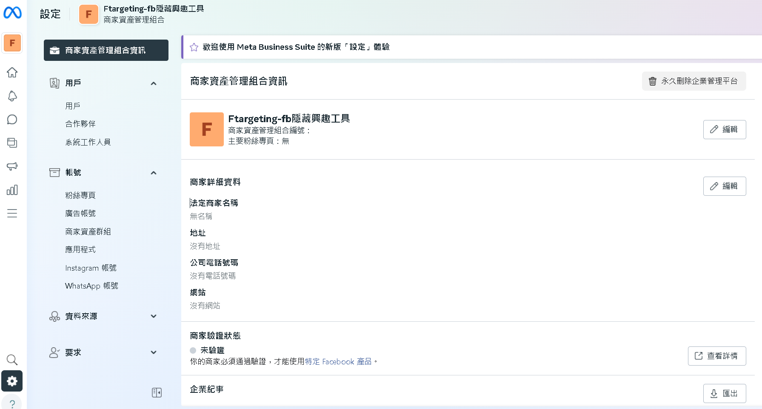The width and height of the screenshot is (762, 409).
Task: Click the 未驗證 status text
Action: tap(212, 350)
